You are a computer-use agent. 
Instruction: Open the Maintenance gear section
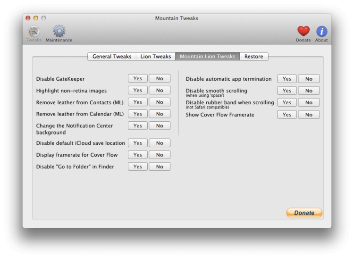59,34
